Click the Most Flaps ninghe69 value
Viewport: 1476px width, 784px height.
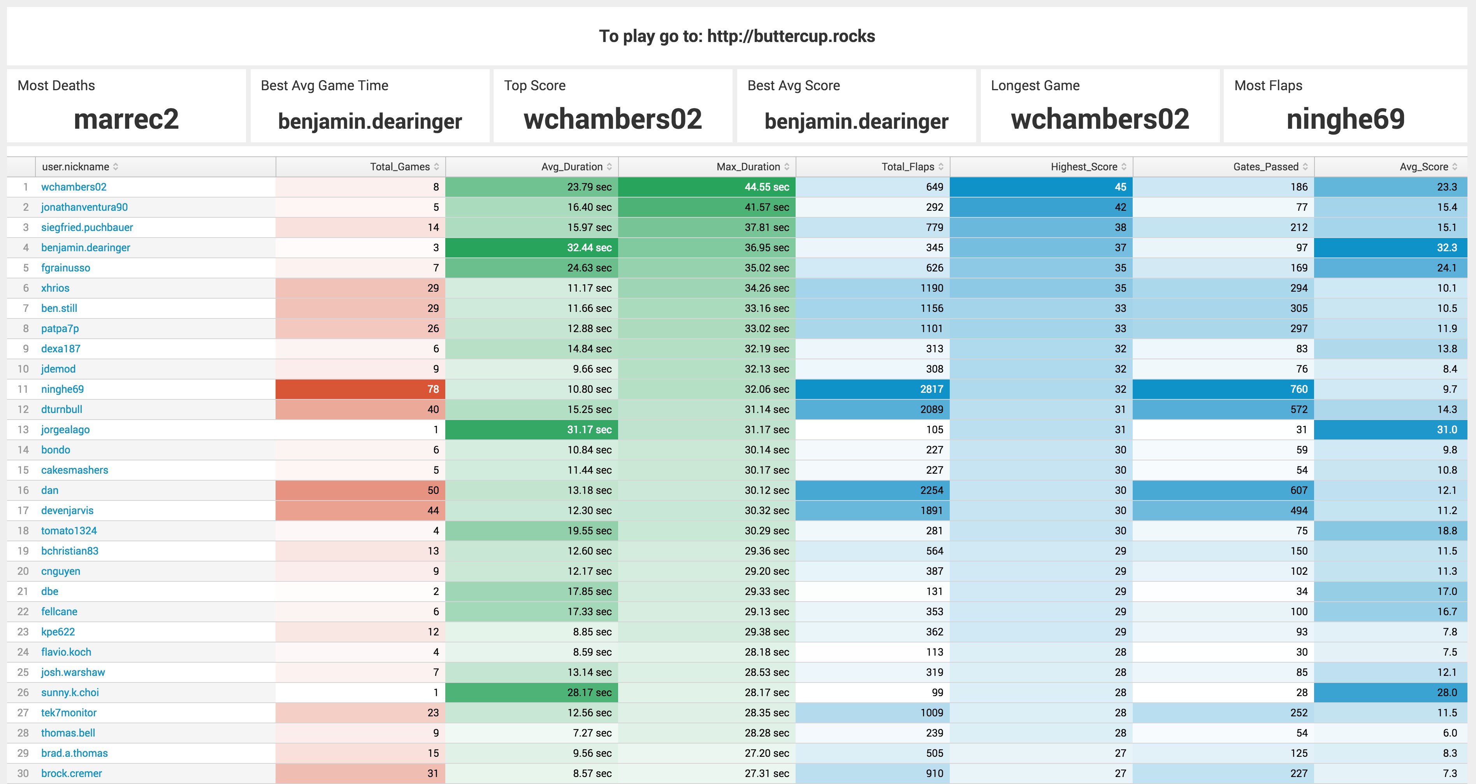pos(1345,119)
